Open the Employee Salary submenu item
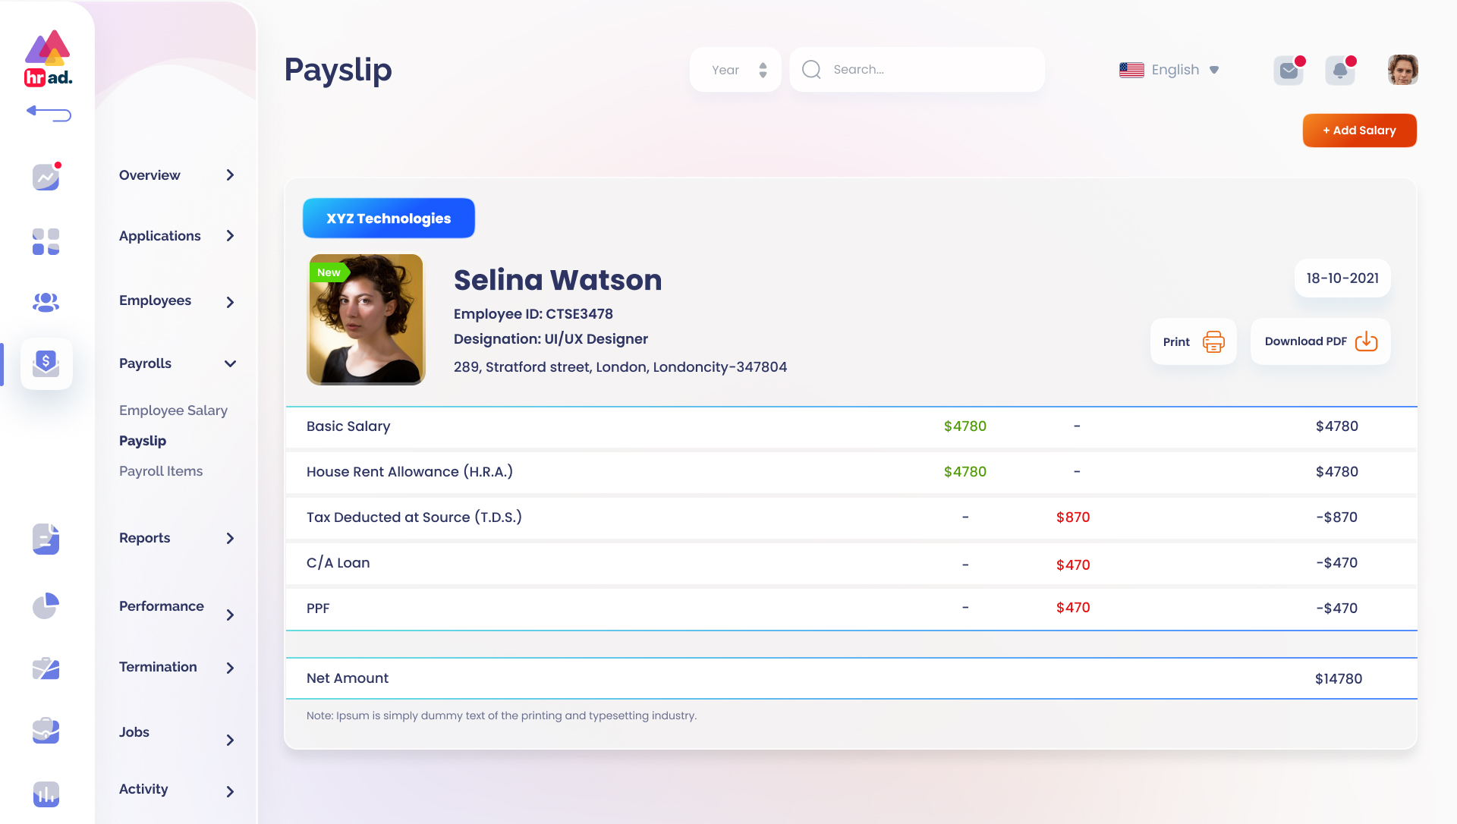Screen dimensions: 1457x824 pos(173,410)
